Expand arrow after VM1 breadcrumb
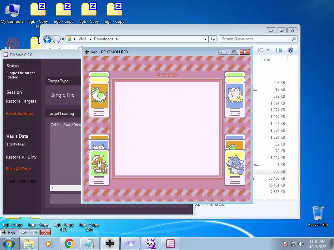Screen dimensions: 334x250 90,39
